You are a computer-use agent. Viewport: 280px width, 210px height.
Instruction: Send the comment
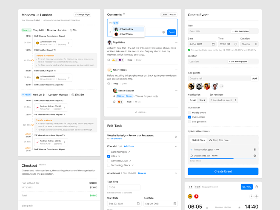click(x=171, y=32)
